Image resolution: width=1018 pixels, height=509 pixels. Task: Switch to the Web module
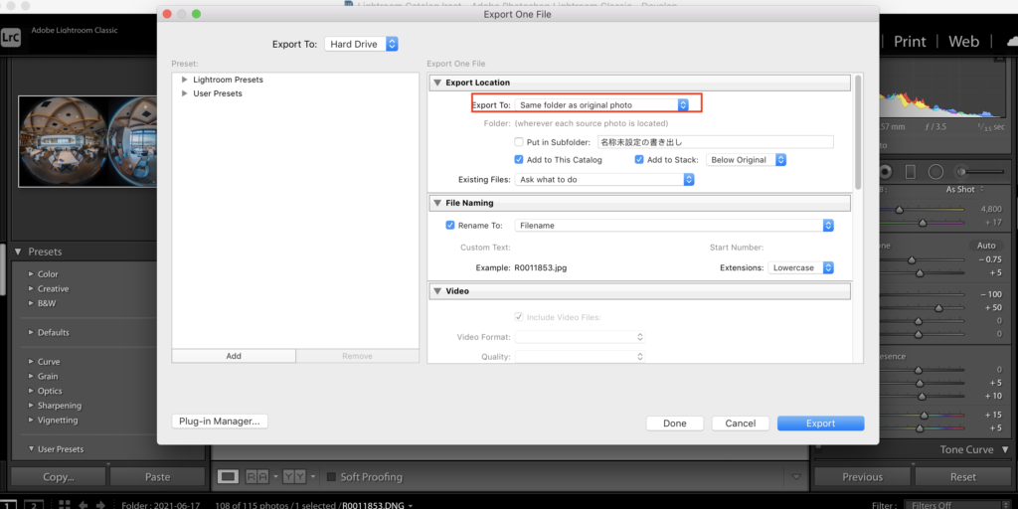pos(963,42)
